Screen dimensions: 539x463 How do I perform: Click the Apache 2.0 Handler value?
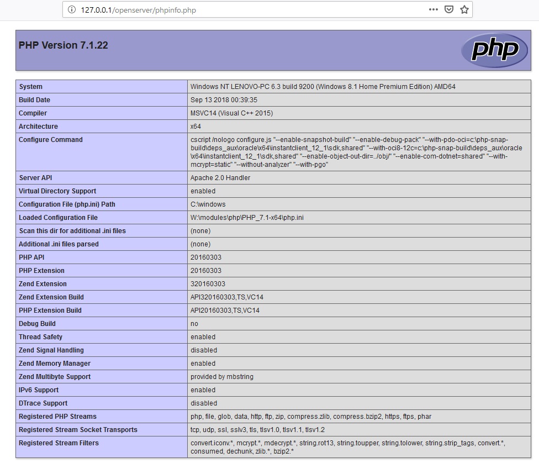click(220, 178)
